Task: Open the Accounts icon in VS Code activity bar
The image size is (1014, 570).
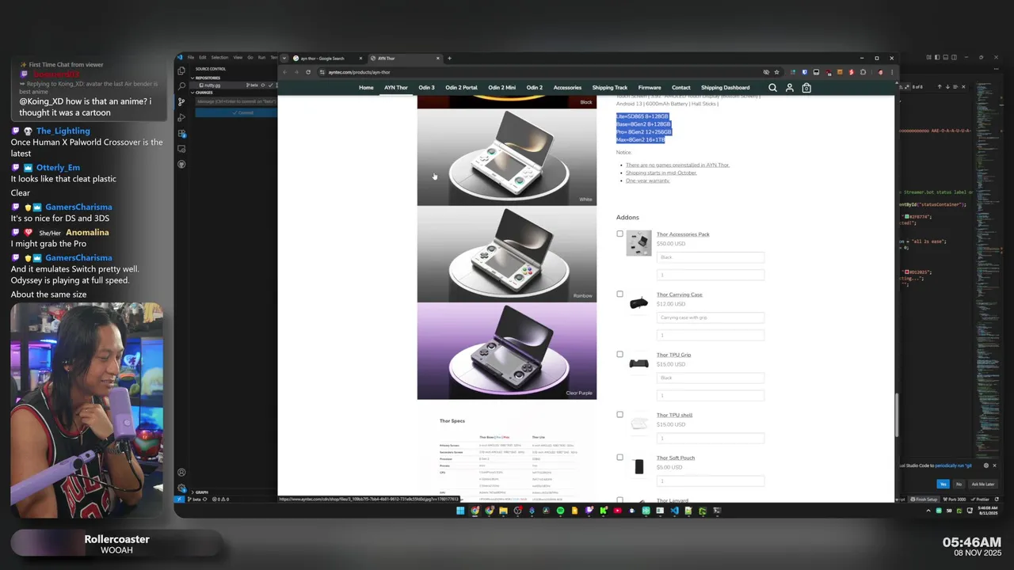Action: point(181,473)
